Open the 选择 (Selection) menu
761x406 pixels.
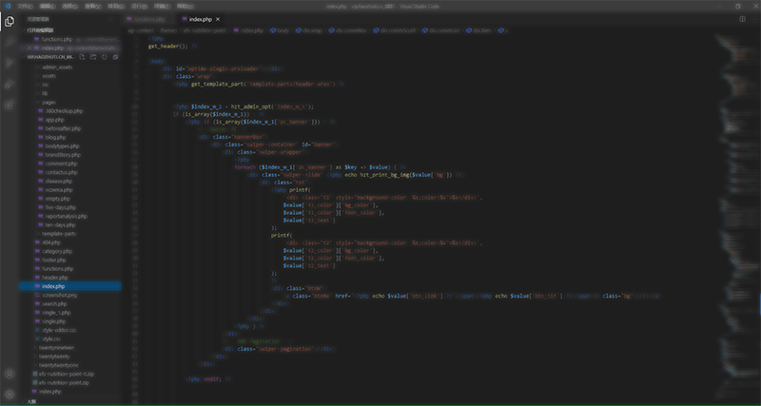coord(69,7)
